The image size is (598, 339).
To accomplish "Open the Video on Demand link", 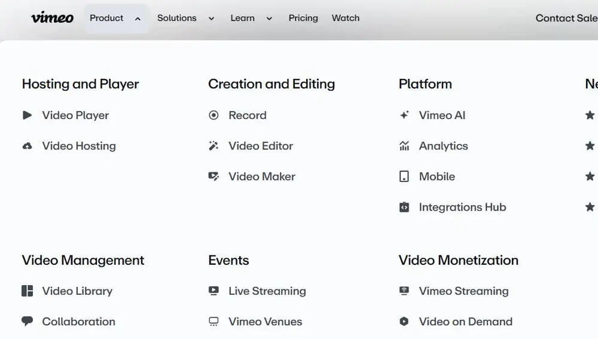I will click(466, 322).
